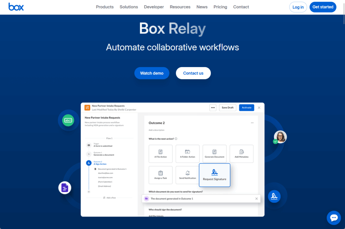The height and width of the screenshot is (229, 345).
Task: Click the Log in button
Action: click(x=298, y=7)
